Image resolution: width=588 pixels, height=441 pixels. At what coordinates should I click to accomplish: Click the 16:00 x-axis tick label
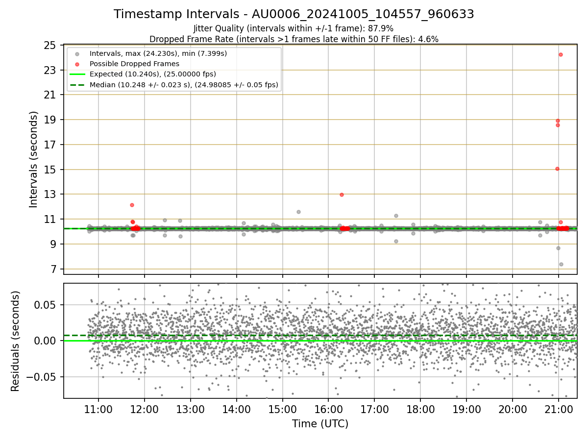[x=328, y=410]
